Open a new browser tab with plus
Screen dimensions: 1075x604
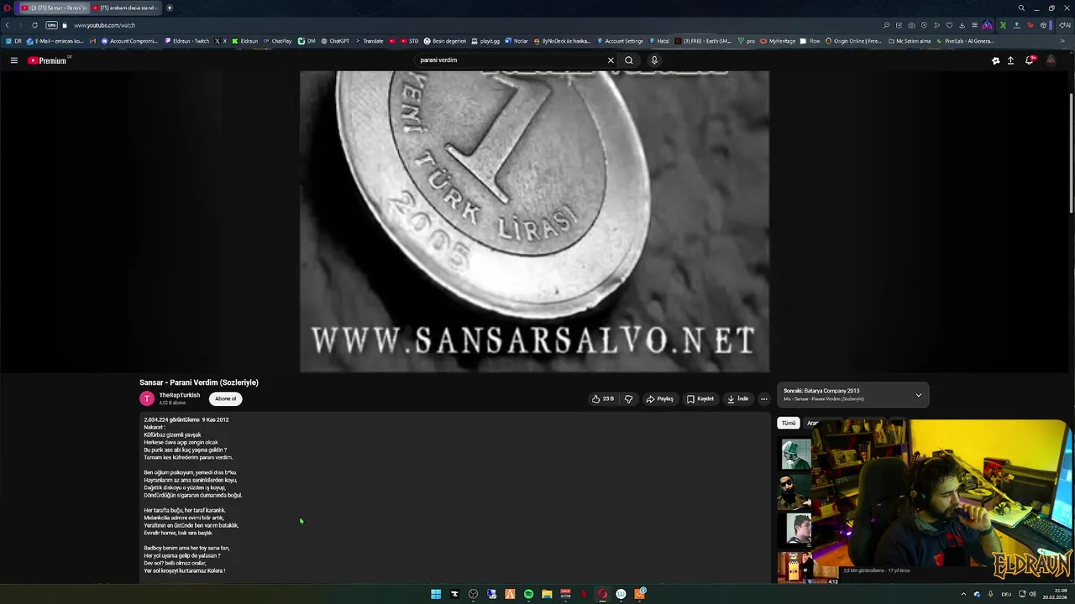170,8
